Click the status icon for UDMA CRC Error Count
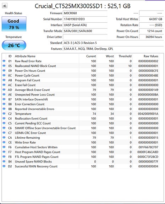 (x=4, y=133)
